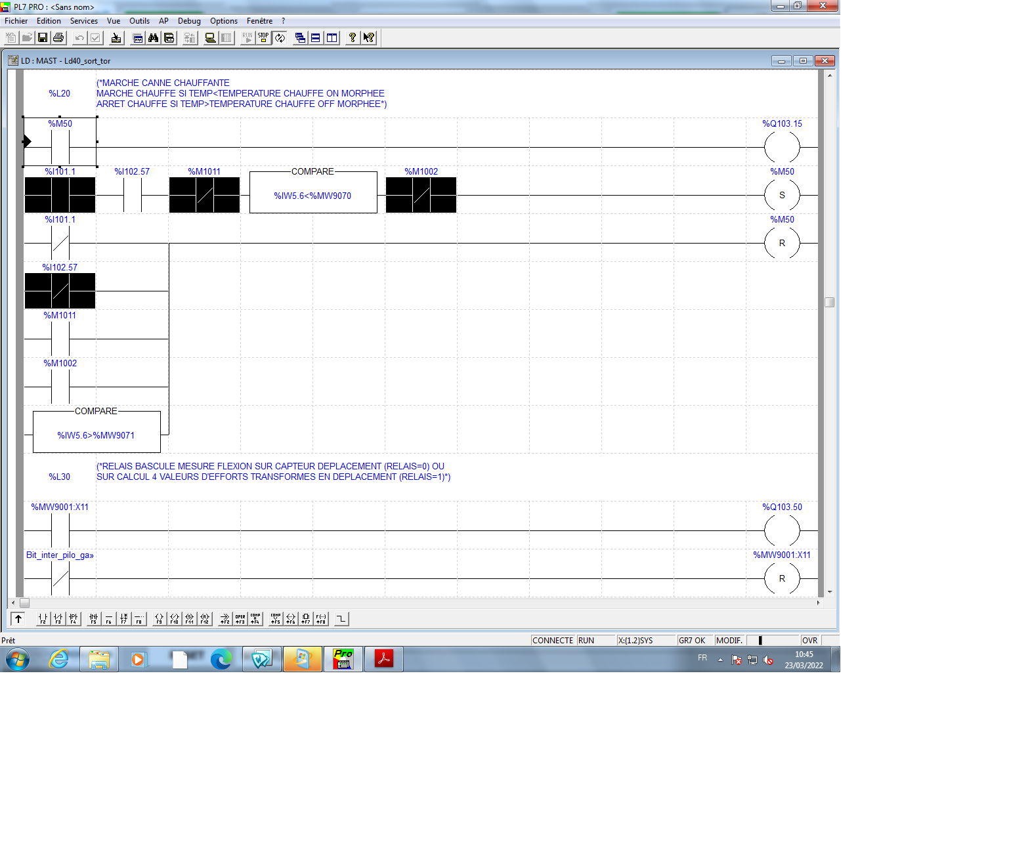Select the COMPARE block %IW5.6<%MW9070
Viewport: 1032px width, 856px height.
(x=313, y=192)
